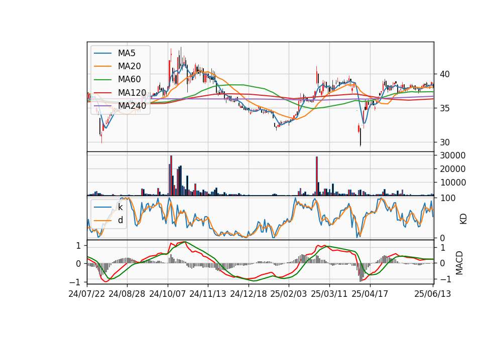Click the 25/04/17 date tick label
Image resolution: width=482 pixels, height=346 pixels.
[370, 294]
